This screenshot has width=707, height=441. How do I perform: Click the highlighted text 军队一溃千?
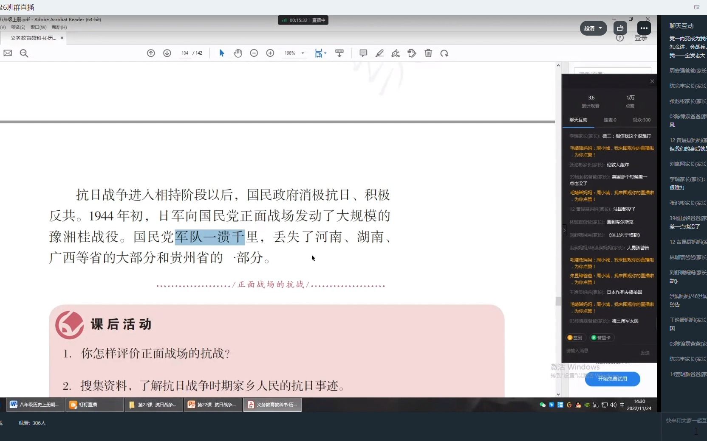click(x=210, y=237)
